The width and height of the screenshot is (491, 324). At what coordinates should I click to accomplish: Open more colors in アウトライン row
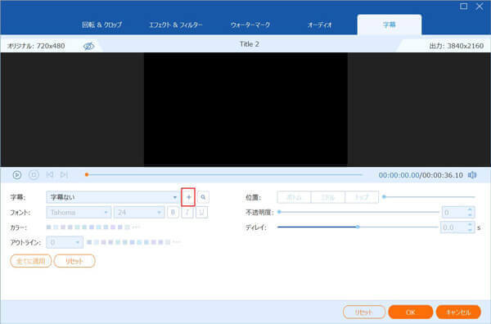[177, 242]
